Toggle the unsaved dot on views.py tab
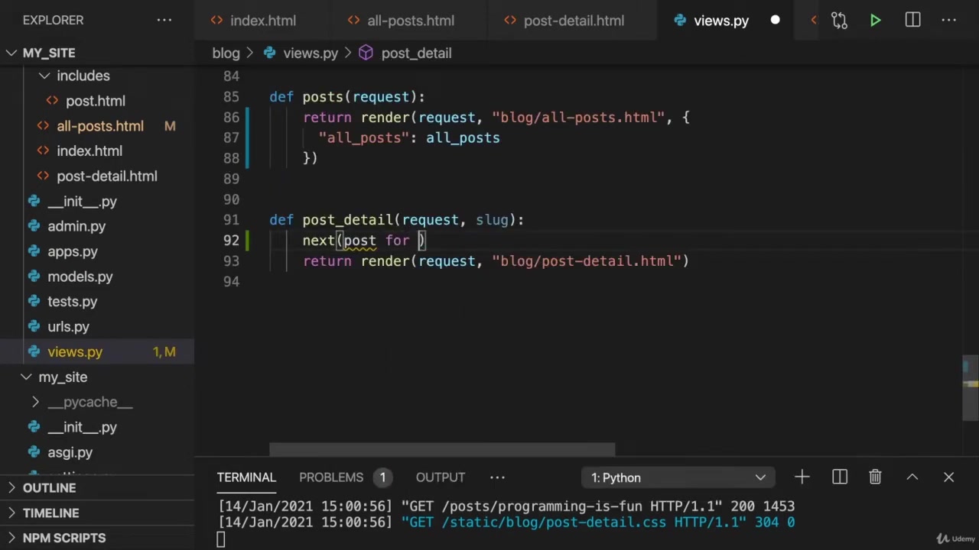Image resolution: width=979 pixels, height=550 pixels. 775,21
